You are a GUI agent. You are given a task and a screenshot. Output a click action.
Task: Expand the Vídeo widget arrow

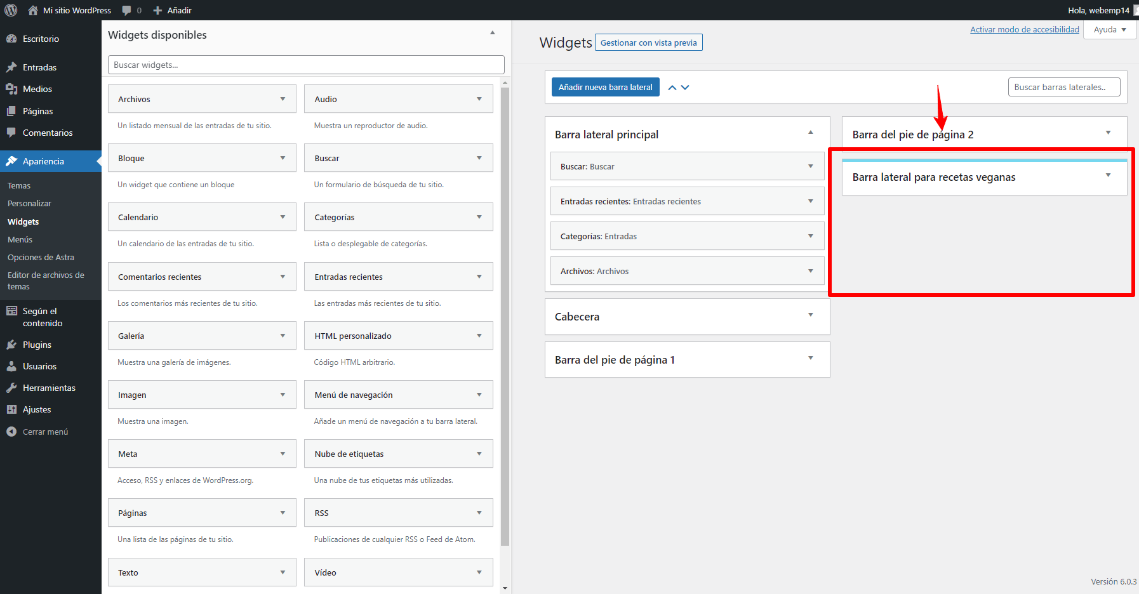(479, 572)
